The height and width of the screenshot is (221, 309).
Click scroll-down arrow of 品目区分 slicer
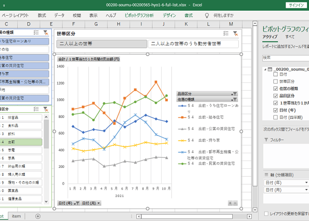tap(46, 202)
